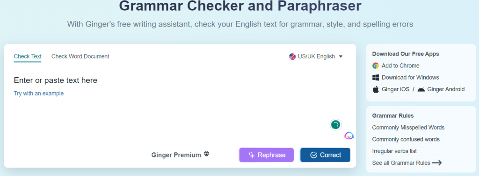Click the diamond icon beside Ginger Premium

(x=206, y=155)
